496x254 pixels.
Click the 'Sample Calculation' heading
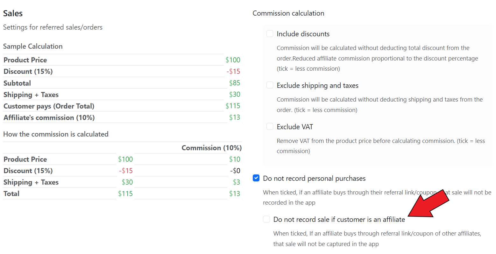pyautogui.click(x=33, y=46)
